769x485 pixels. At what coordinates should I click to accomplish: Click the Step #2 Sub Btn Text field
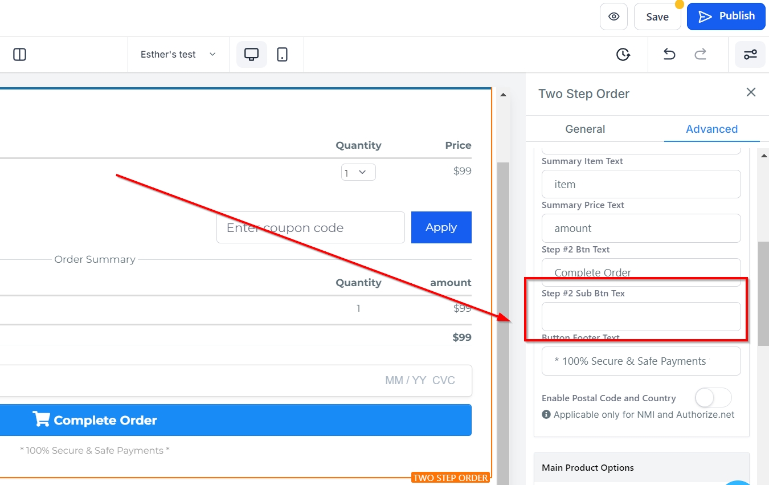[x=641, y=316]
